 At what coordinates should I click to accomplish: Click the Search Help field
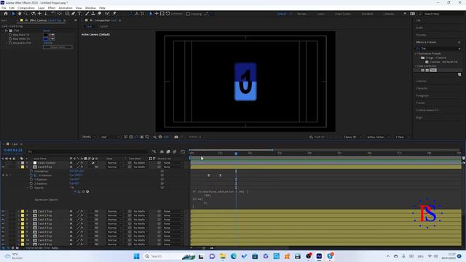point(439,14)
